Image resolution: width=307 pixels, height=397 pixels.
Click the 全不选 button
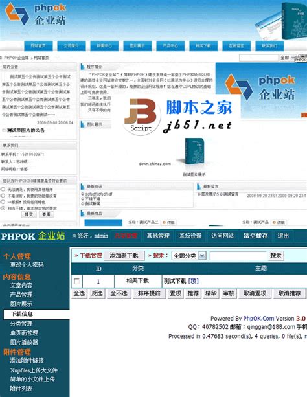pyautogui.click(x=119, y=293)
